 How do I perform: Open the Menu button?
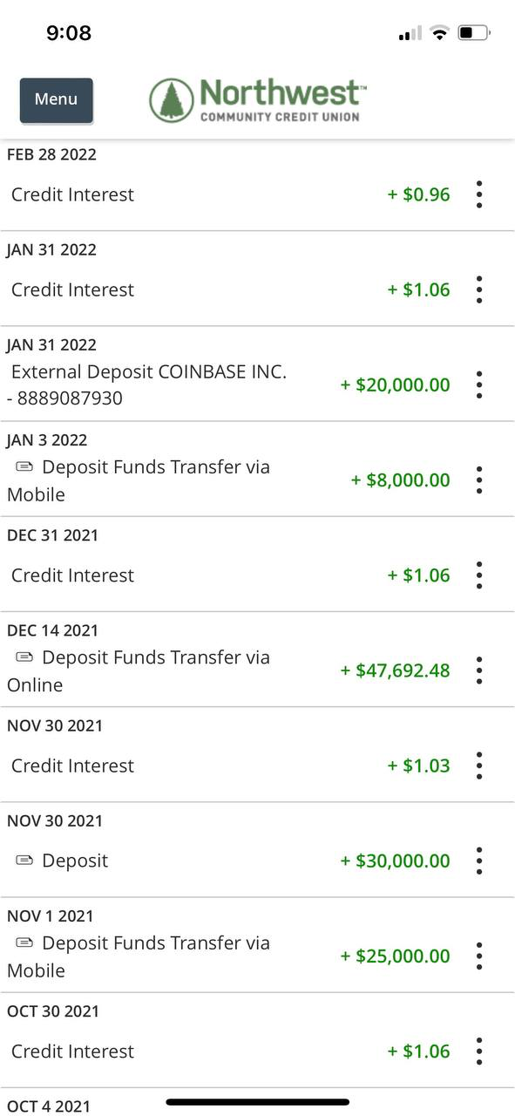pos(56,99)
